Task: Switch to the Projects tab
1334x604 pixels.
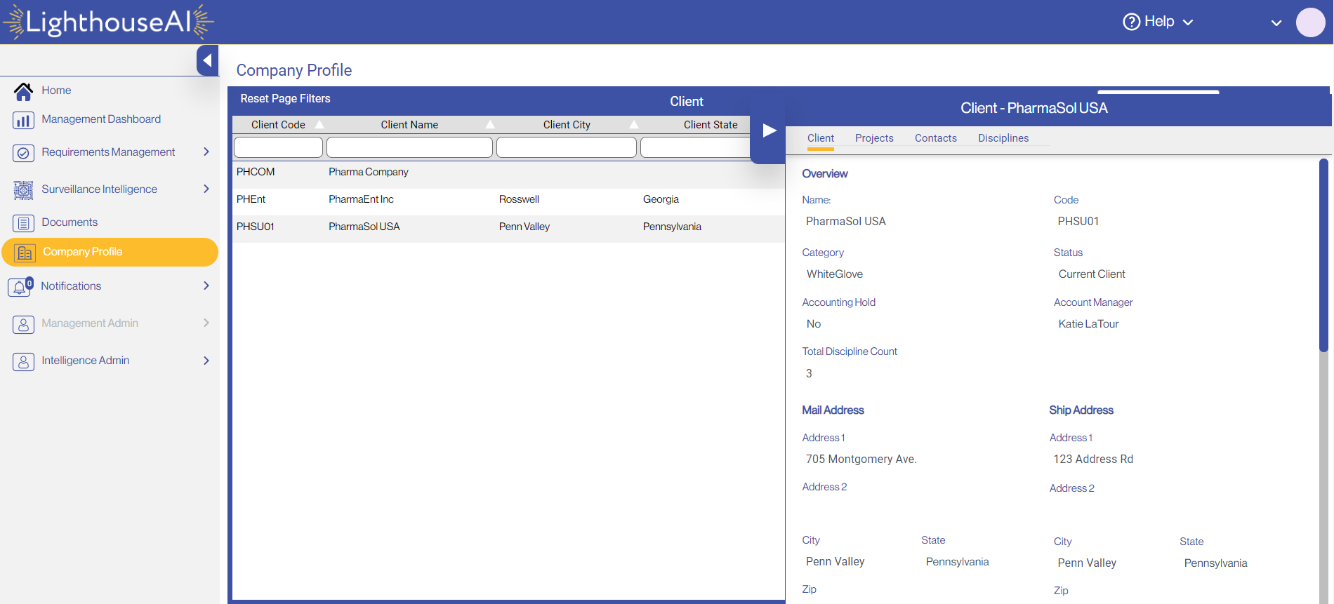Action: [874, 138]
